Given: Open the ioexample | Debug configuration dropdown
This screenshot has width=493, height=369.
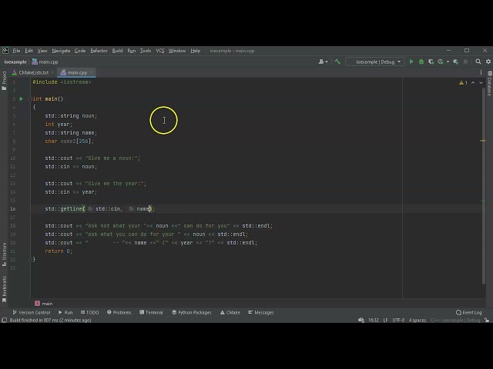Looking at the screenshot, I should pos(375,61).
